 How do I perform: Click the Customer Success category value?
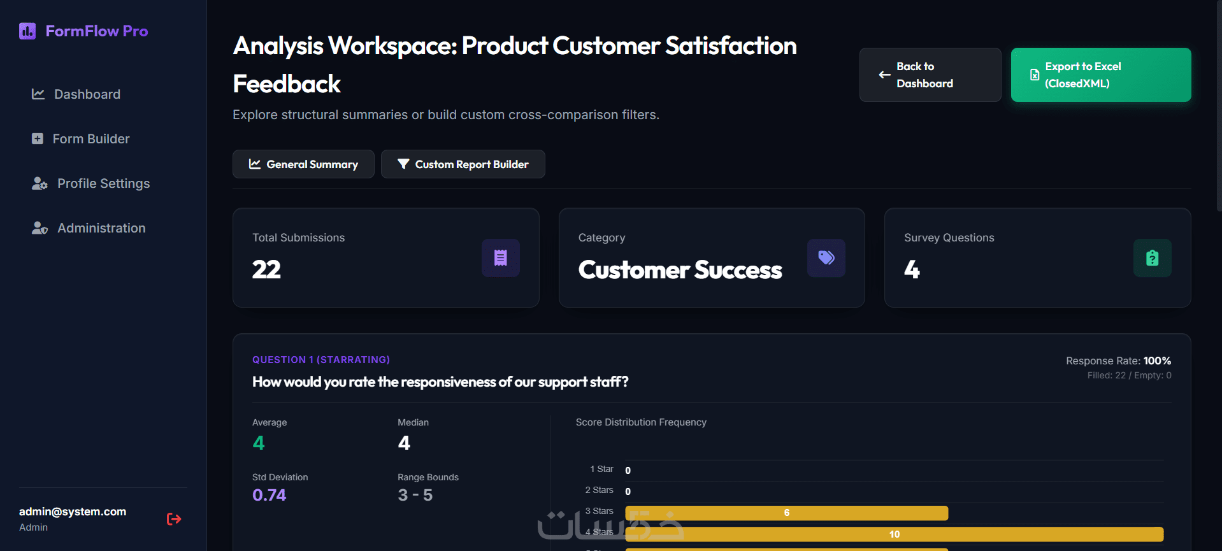point(680,270)
